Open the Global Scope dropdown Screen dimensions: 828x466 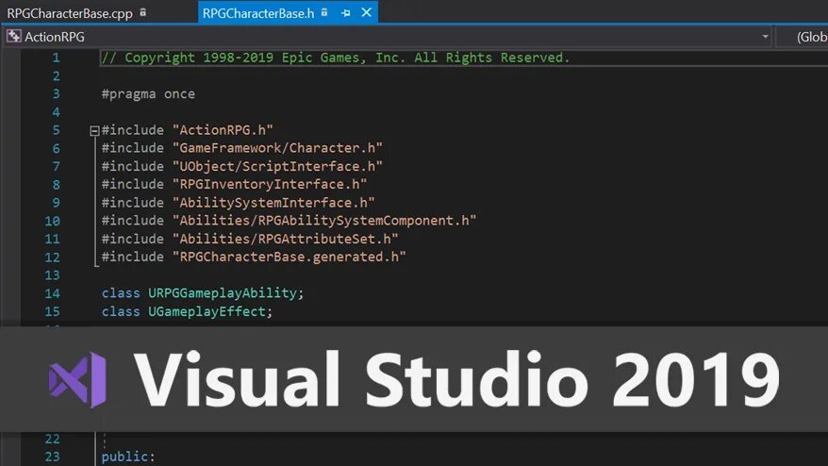[802, 37]
